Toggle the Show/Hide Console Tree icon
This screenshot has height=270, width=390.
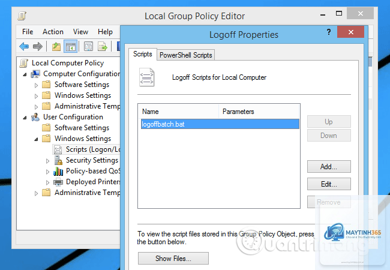71,46
